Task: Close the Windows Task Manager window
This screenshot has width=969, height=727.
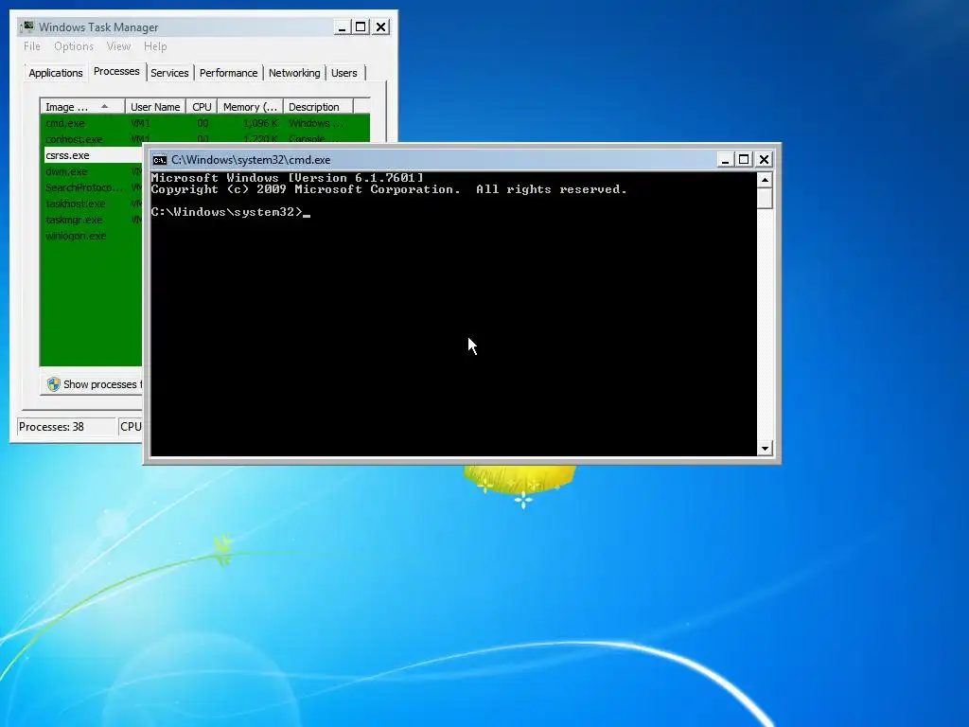Action: (381, 27)
